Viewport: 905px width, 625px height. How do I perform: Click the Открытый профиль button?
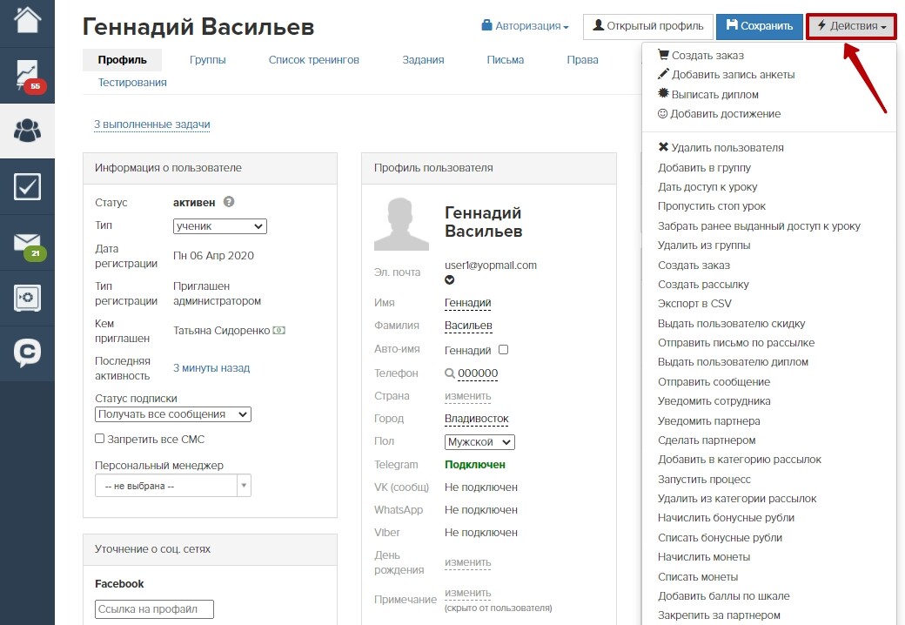point(648,26)
